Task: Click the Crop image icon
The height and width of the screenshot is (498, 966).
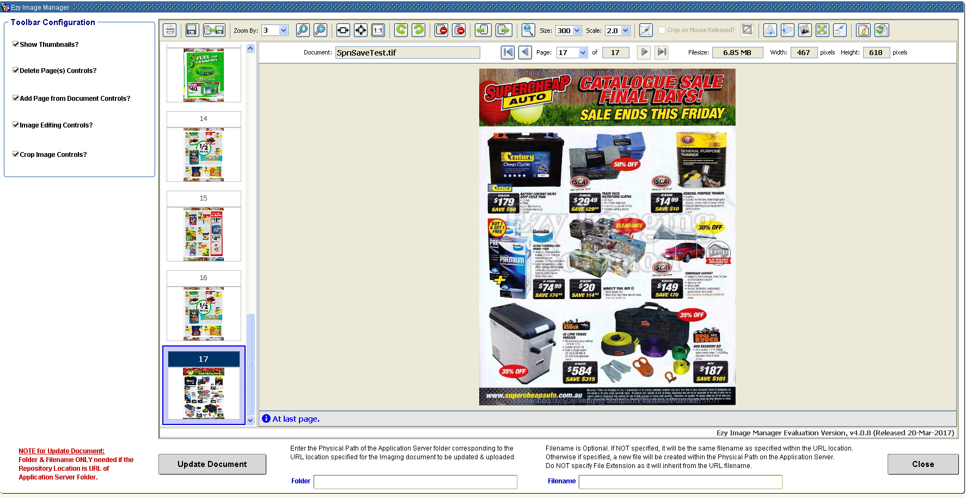Action: [x=748, y=30]
